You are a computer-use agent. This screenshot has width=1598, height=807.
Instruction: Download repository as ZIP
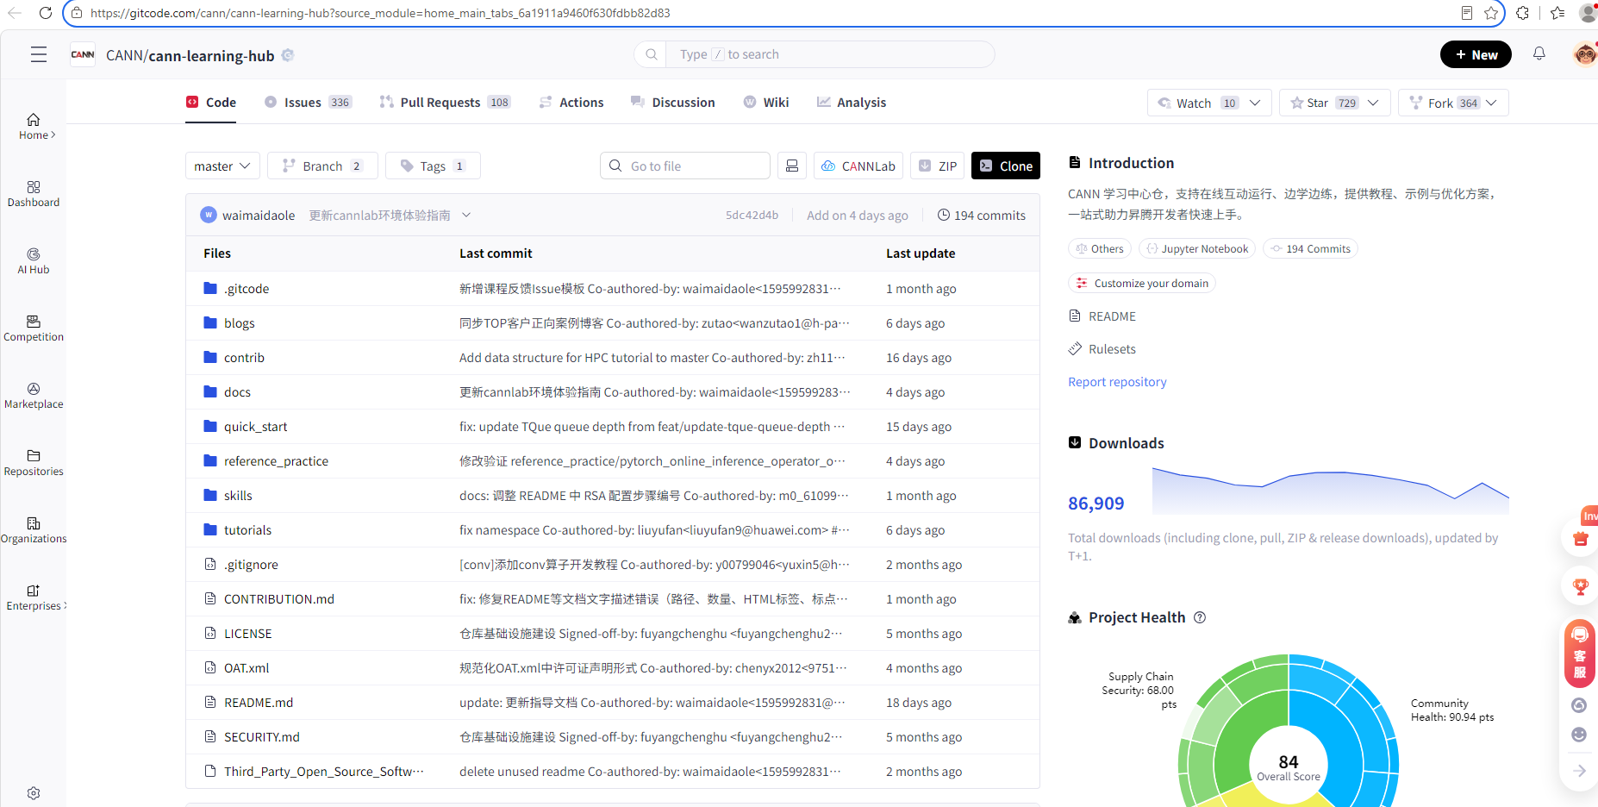[x=938, y=166]
